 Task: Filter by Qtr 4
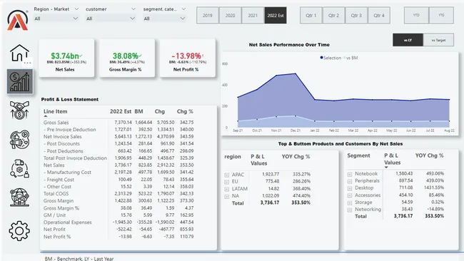coord(379,16)
